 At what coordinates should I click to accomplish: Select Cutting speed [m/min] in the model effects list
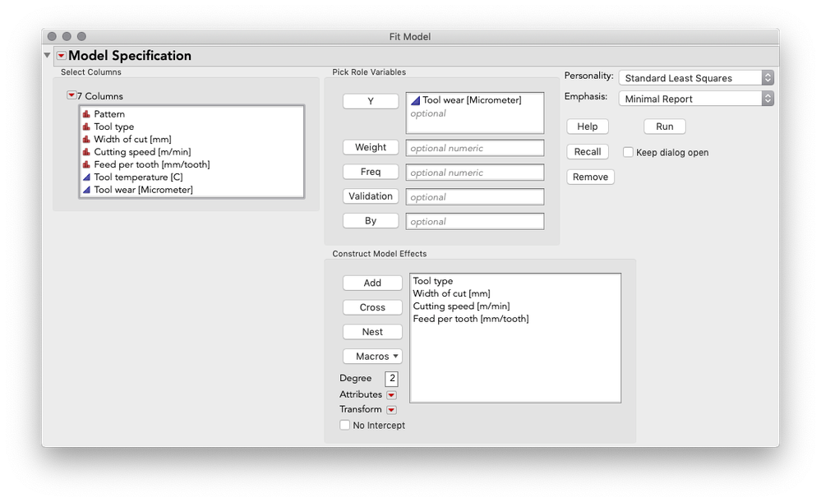click(461, 306)
